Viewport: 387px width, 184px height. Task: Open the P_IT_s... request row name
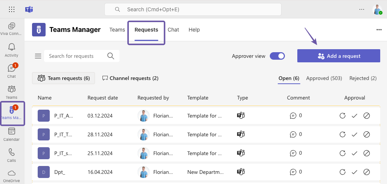[x=63, y=153]
